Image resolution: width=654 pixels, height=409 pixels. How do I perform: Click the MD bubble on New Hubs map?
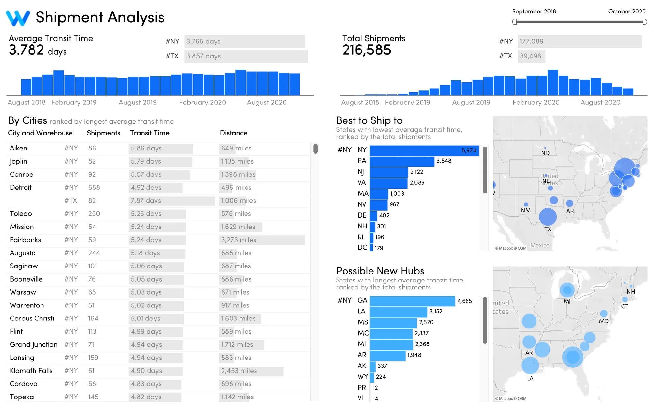click(604, 313)
